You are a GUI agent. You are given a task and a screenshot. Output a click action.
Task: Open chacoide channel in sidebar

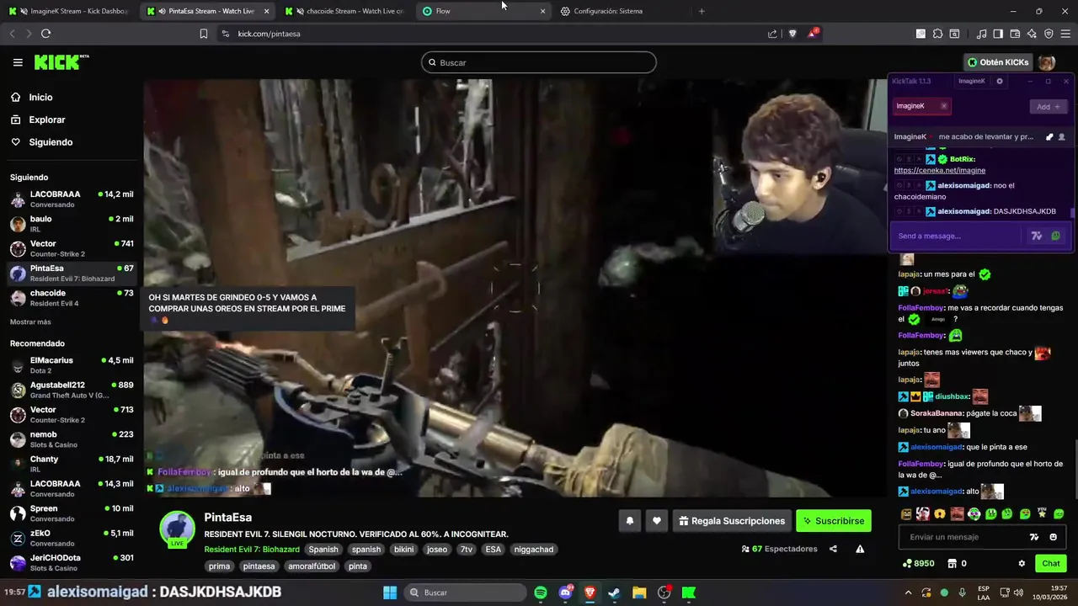pyautogui.click(x=71, y=298)
